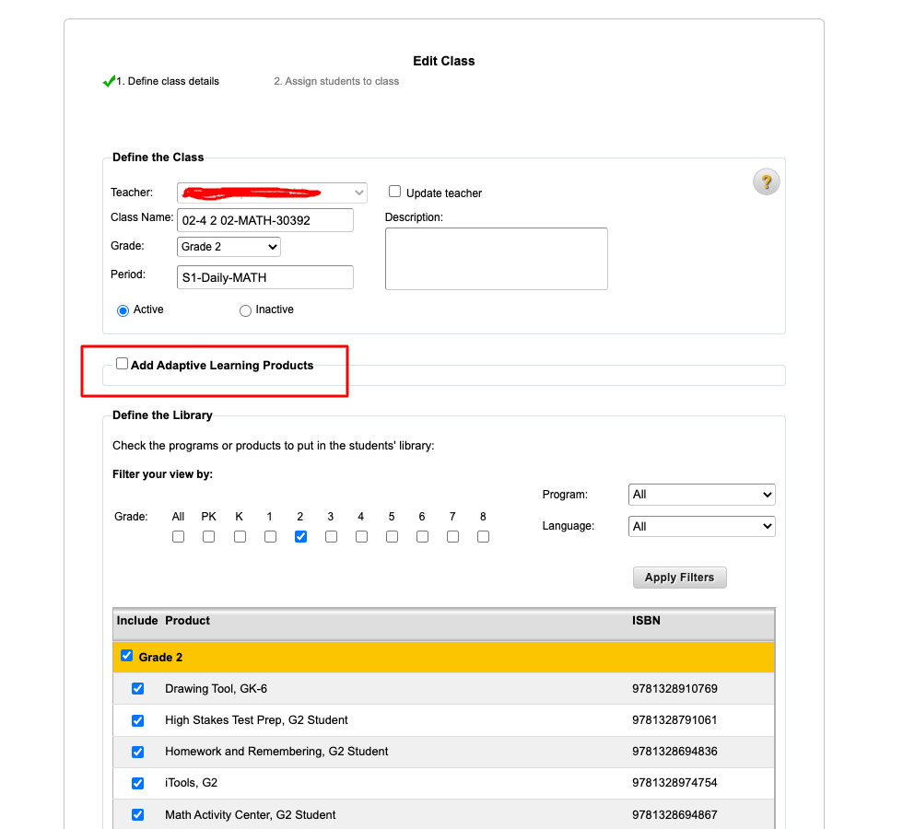Enable Add Adaptive Learning Products checkbox
The height and width of the screenshot is (829, 903).
pos(122,364)
